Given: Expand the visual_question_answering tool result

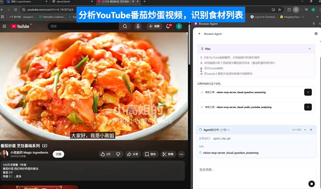Looking at the screenshot, I should pyautogui.click(x=308, y=92).
